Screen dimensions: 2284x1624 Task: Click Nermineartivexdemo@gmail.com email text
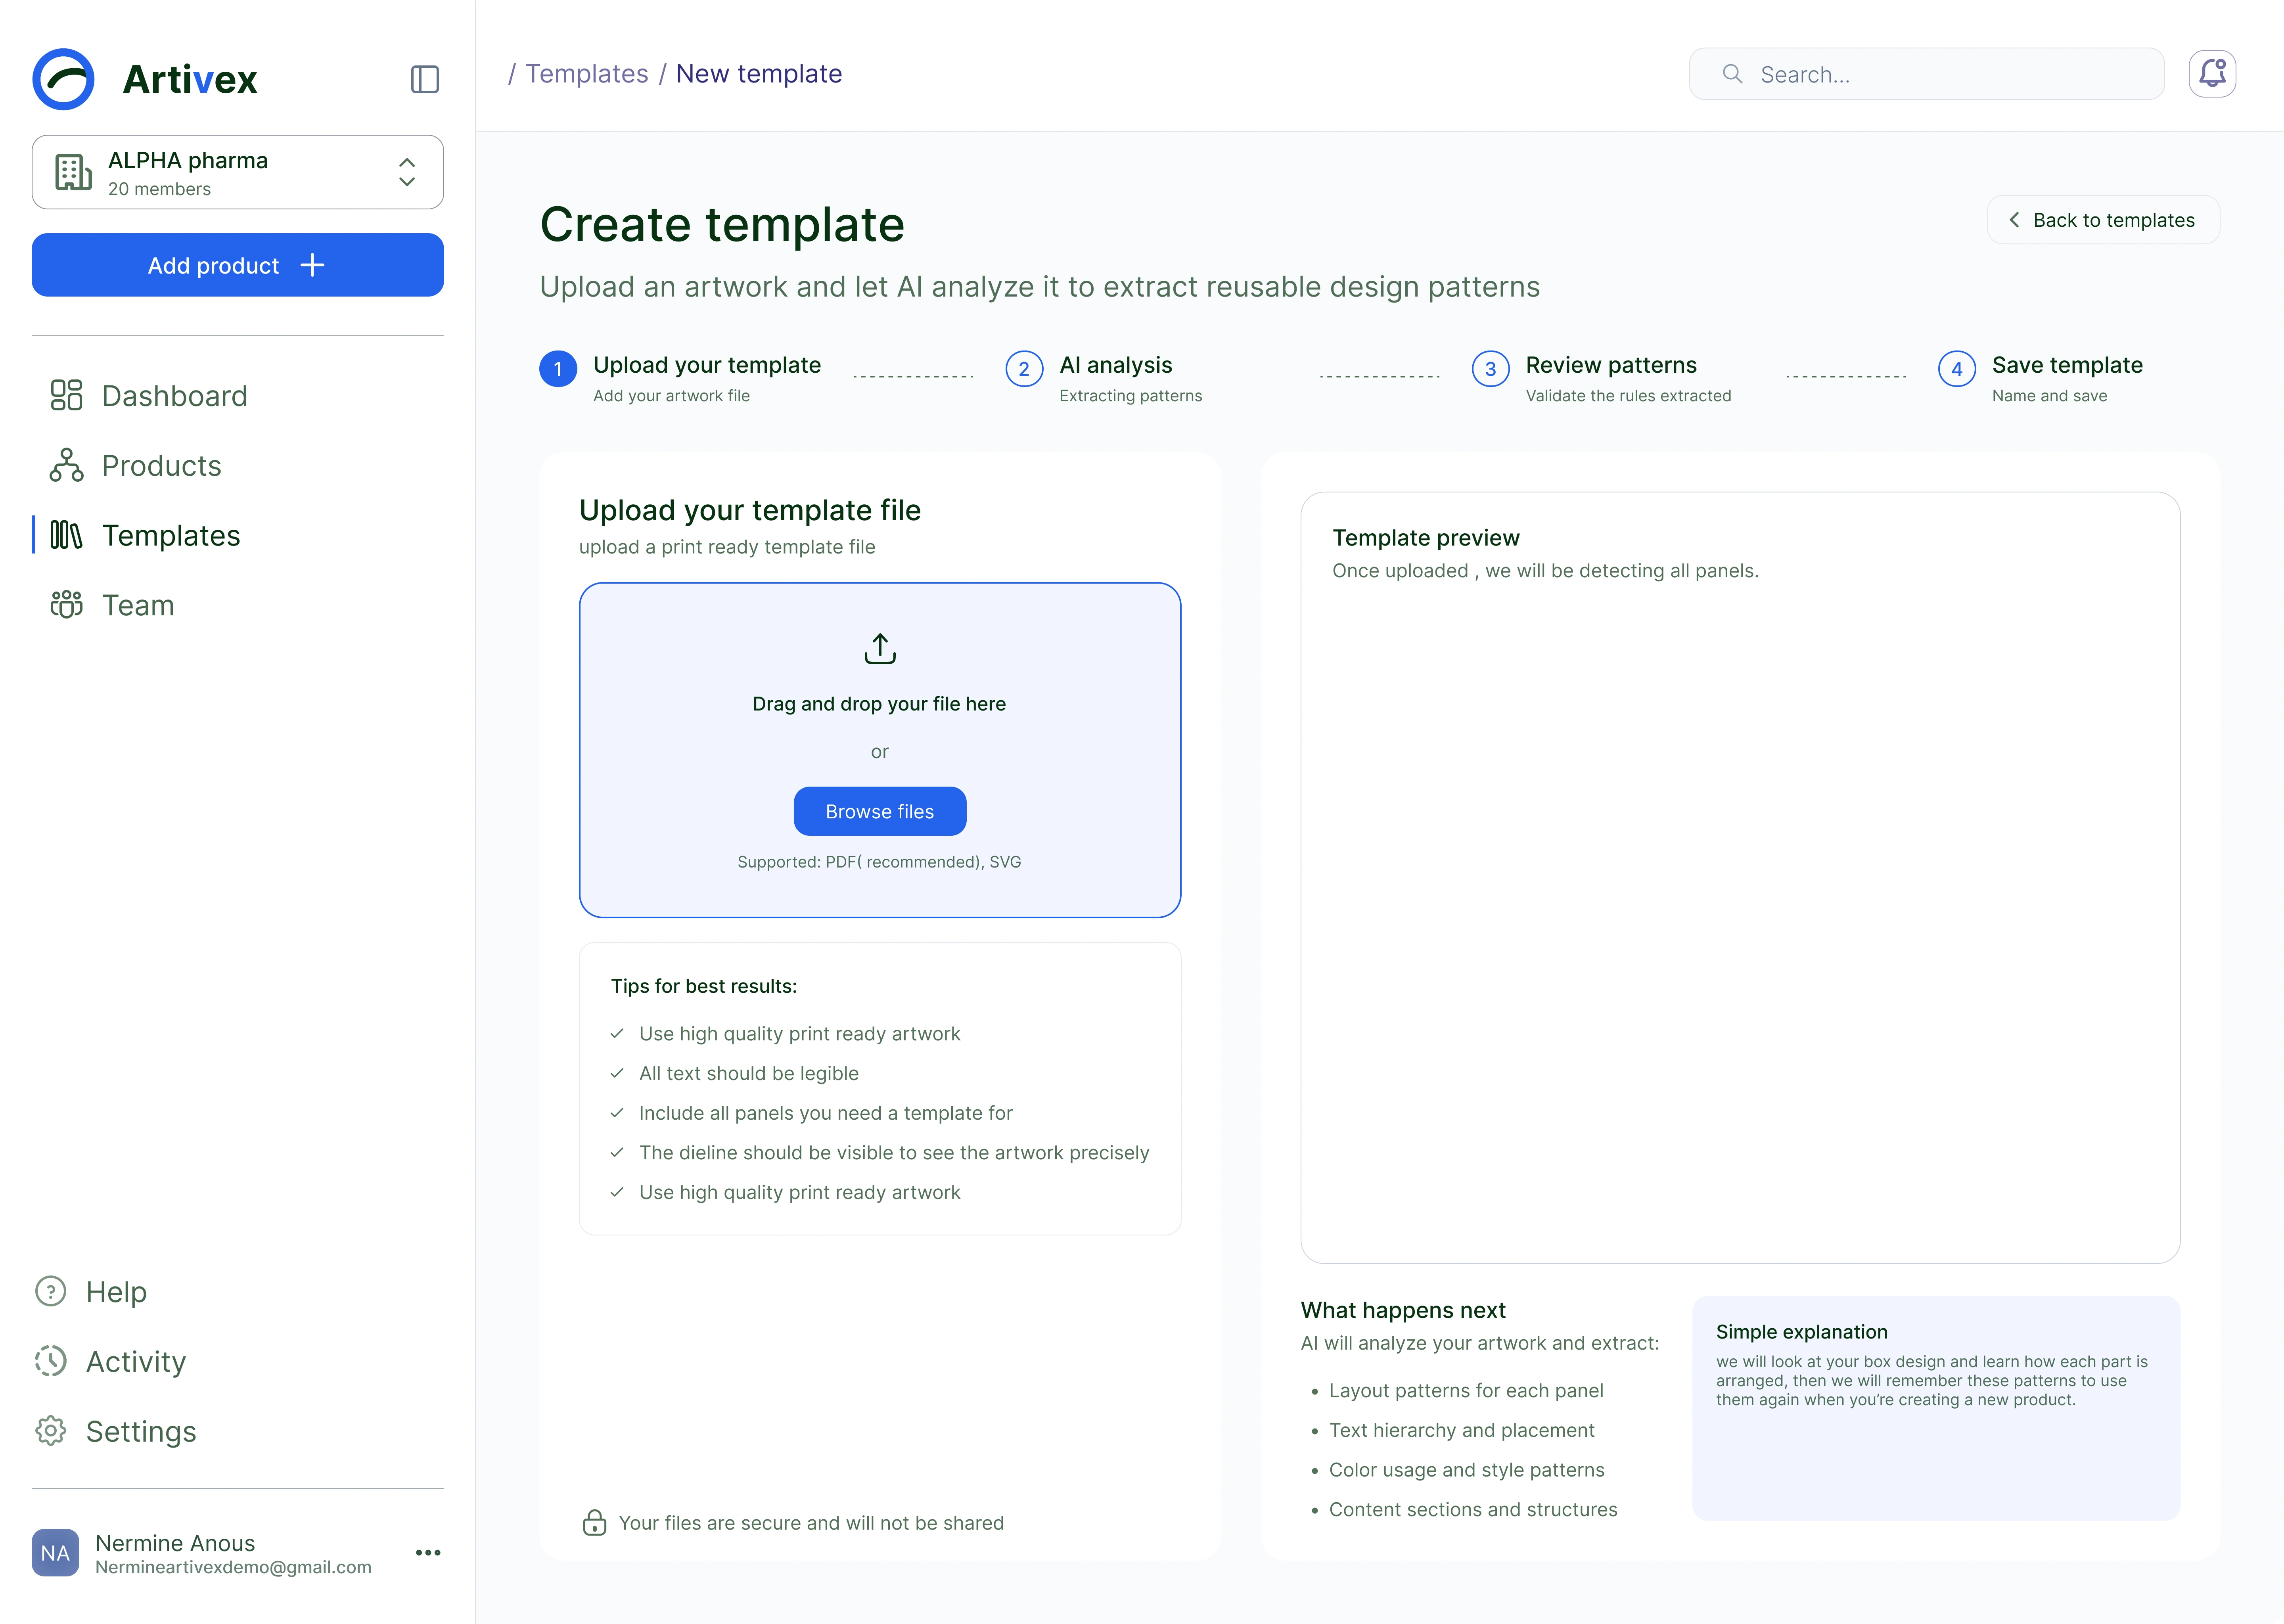pos(233,1567)
